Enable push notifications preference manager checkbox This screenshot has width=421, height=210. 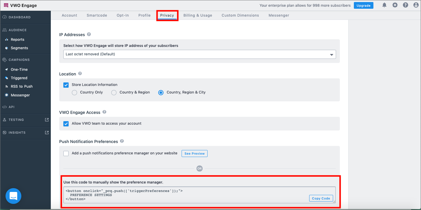pos(66,153)
